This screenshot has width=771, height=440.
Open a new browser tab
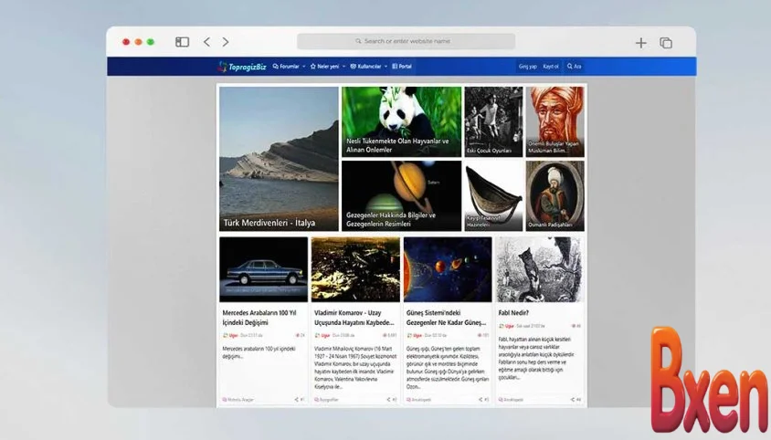point(640,43)
